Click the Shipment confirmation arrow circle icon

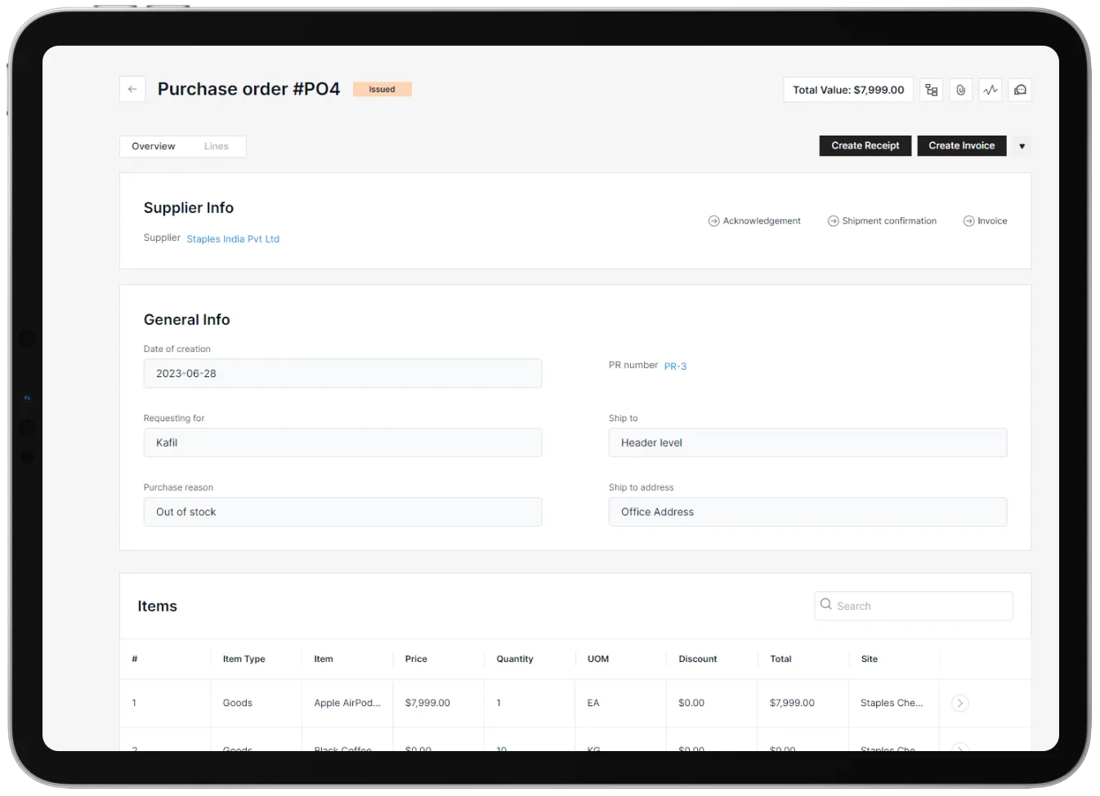(x=833, y=221)
